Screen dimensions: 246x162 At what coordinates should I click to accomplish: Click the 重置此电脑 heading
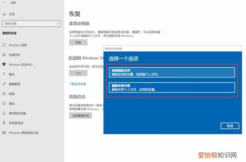[x=79, y=24]
